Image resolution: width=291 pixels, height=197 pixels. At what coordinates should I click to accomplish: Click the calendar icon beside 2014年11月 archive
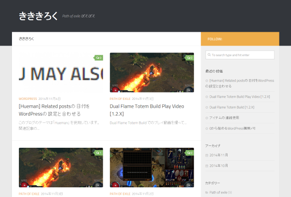coord(207,155)
